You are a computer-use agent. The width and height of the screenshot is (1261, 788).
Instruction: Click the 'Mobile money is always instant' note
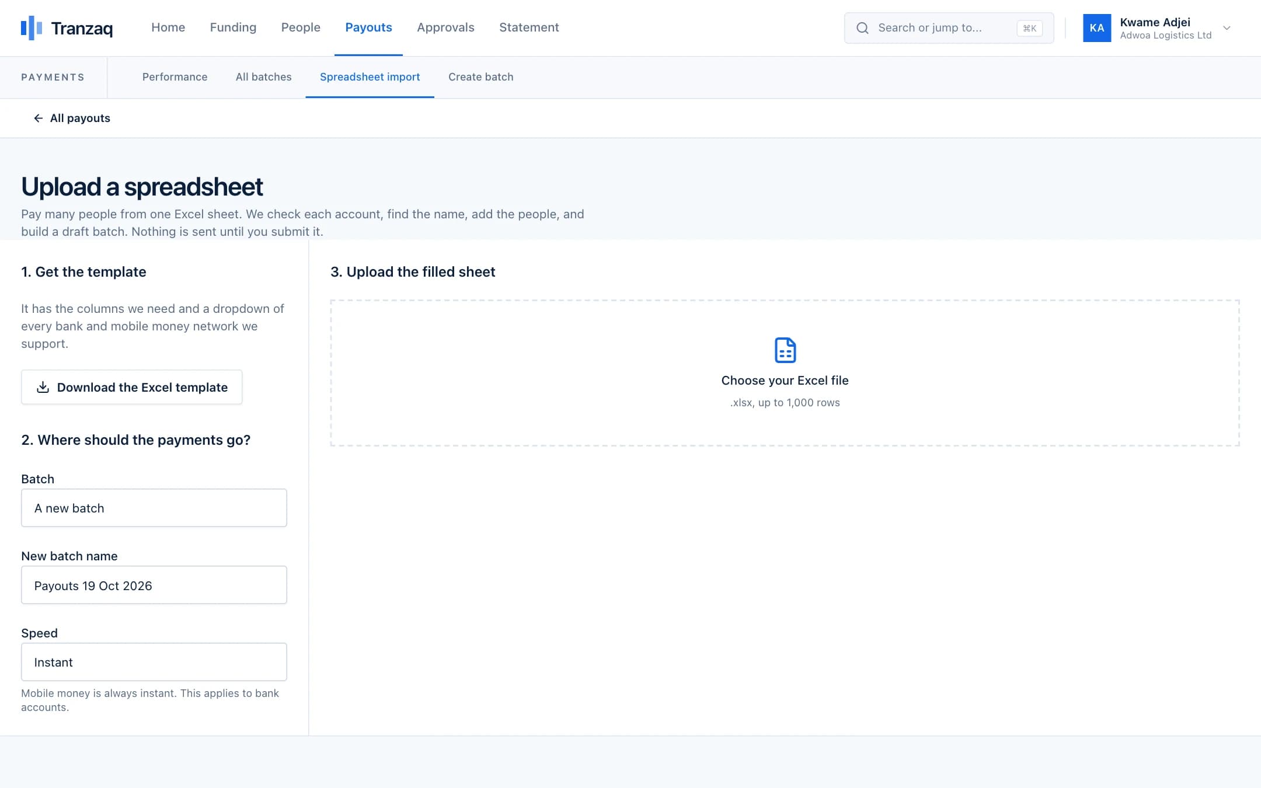click(x=150, y=700)
